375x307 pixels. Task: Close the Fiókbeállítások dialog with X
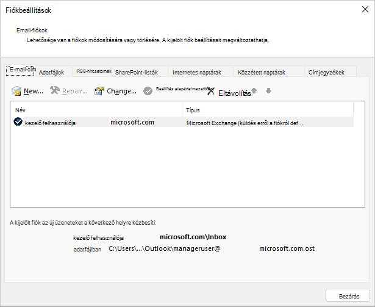pos(365,9)
